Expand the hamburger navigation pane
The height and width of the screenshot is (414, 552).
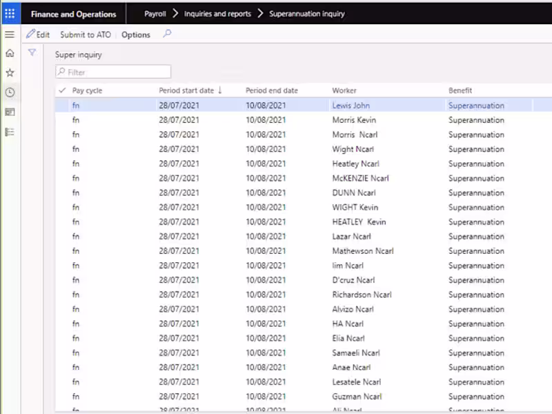tap(10, 34)
